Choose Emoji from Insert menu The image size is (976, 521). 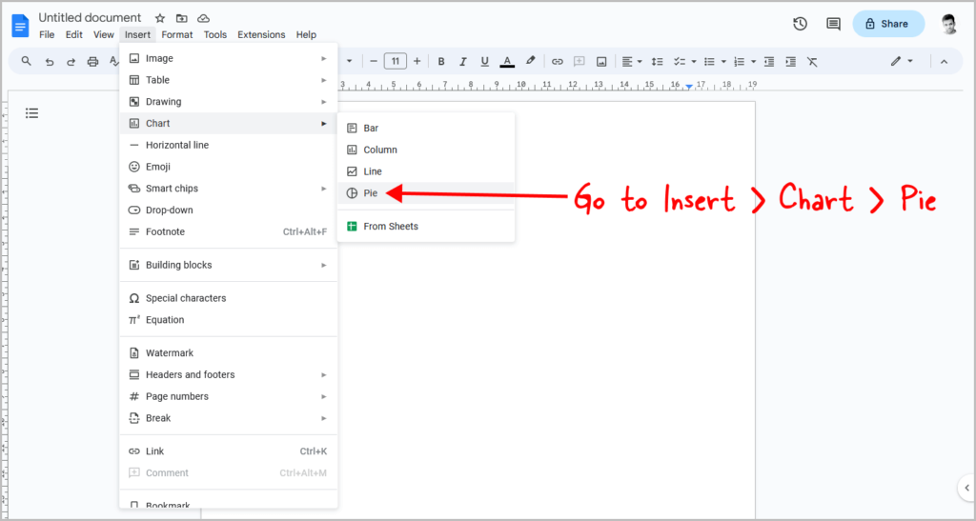click(x=229, y=167)
